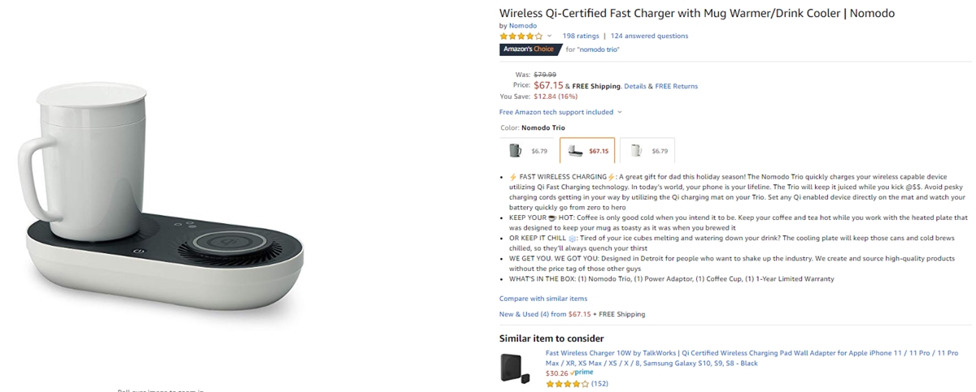Open the 198 ratings link
Viewport: 976px width, 392px height.
click(580, 36)
